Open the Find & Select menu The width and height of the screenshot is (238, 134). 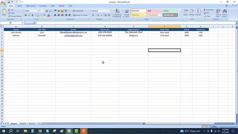click(x=225, y=13)
